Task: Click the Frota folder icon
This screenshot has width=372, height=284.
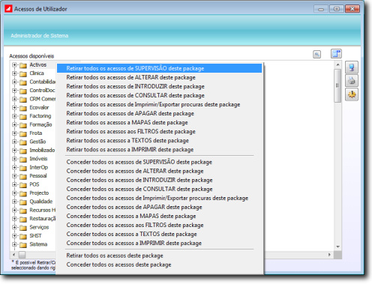Action: (23, 133)
